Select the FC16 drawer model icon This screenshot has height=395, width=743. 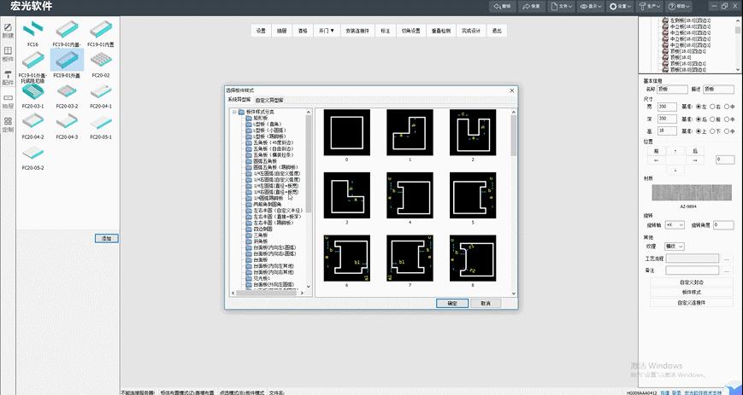(31, 28)
